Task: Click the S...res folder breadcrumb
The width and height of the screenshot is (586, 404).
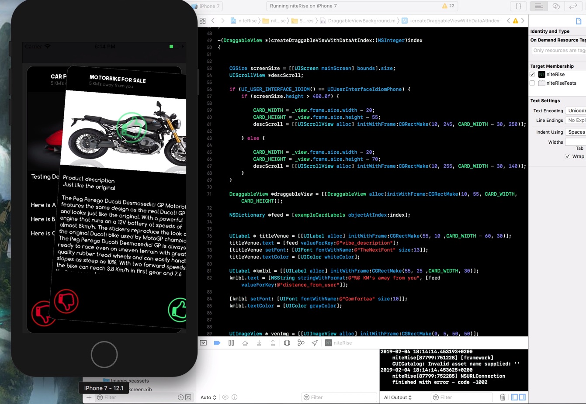Action: tap(303, 21)
